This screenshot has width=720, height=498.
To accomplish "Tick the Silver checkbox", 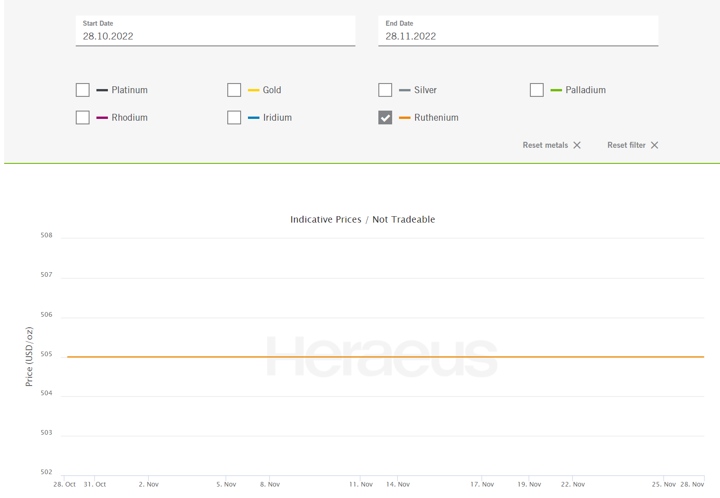I will click(385, 90).
